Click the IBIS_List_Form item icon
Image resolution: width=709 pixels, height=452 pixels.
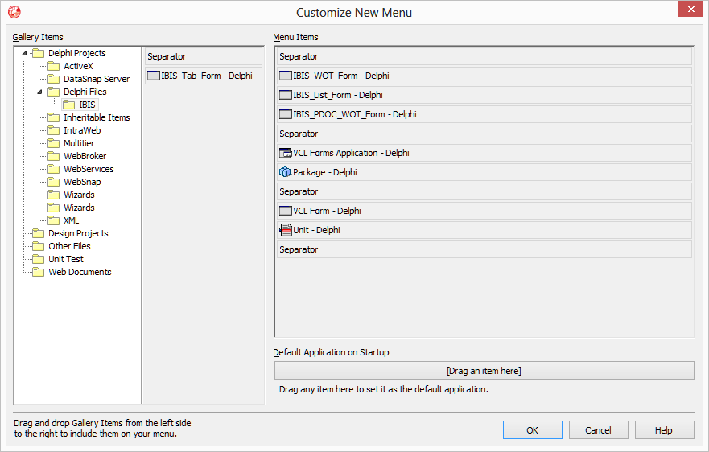[285, 96]
